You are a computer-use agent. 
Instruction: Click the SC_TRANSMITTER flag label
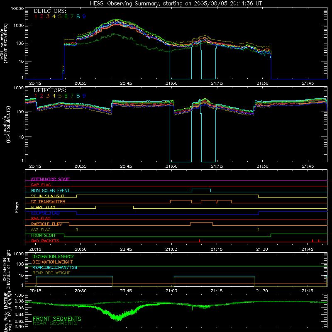click(x=48, y=202)
